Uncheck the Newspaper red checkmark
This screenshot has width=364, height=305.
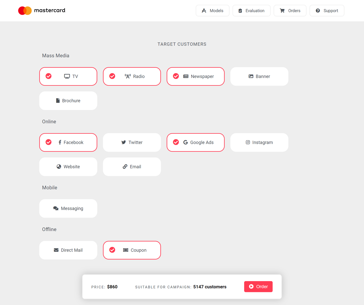176,76
